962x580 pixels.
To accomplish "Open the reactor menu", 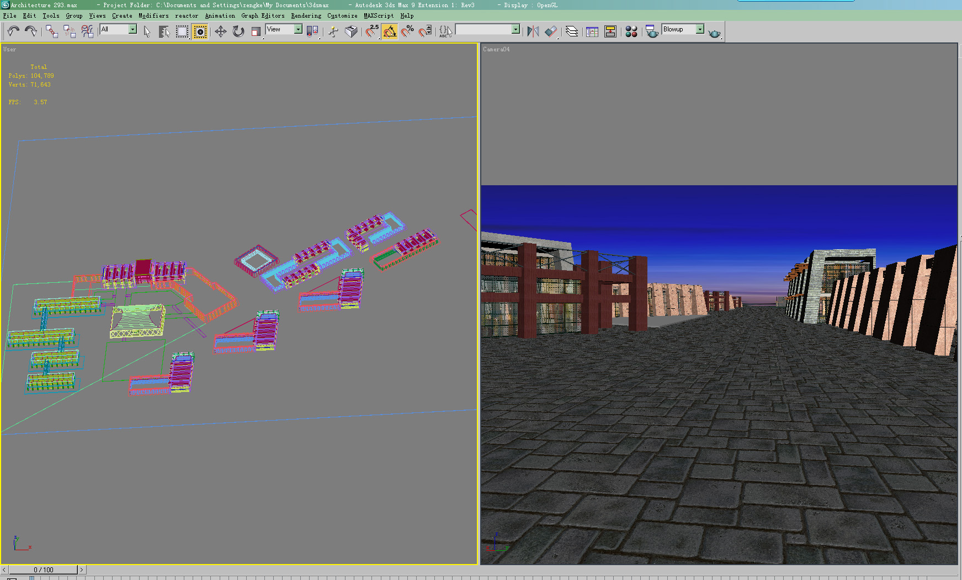I will coord(187,15).
